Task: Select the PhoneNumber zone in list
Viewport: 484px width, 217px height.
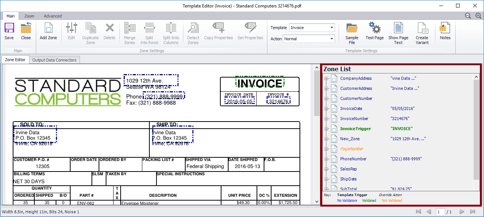Action: point(353,159)
